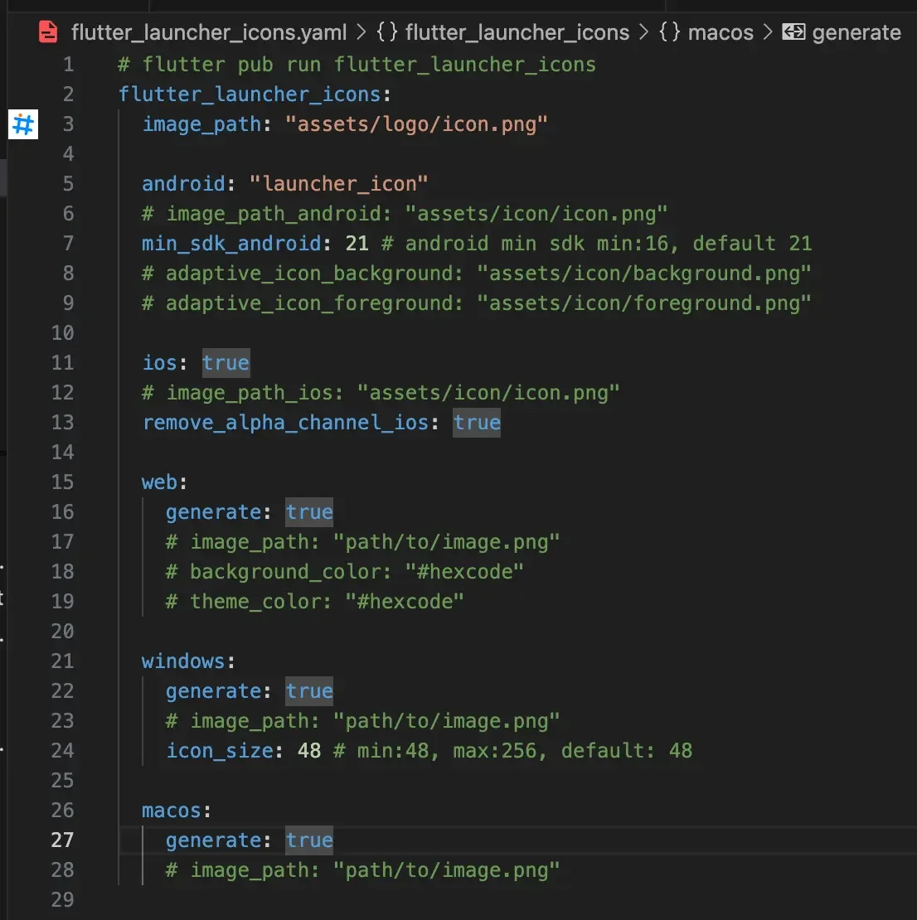
Task: Click commented image_path on line 17
Action: point(363,542)
